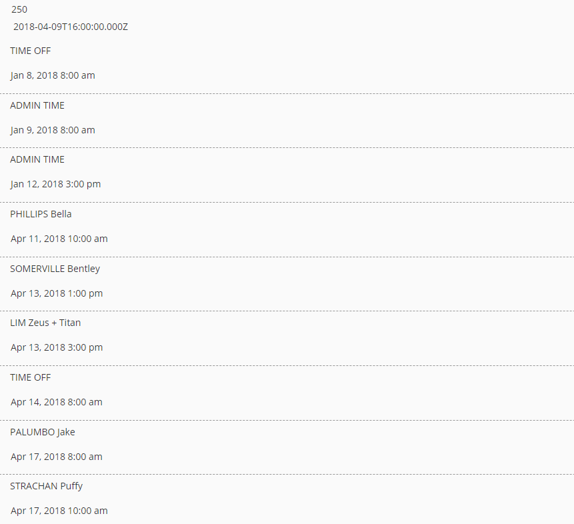Open ADMIN TIME entry for Jan 9
This screenshot has width=574, height=524.
[37, 105]
